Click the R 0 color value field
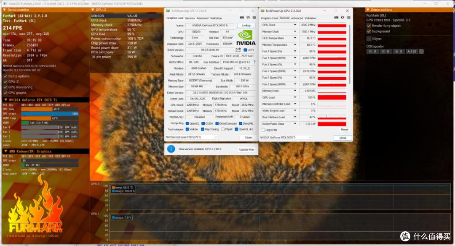This screenshot has width=455, height=246. (x=372, y=52)
